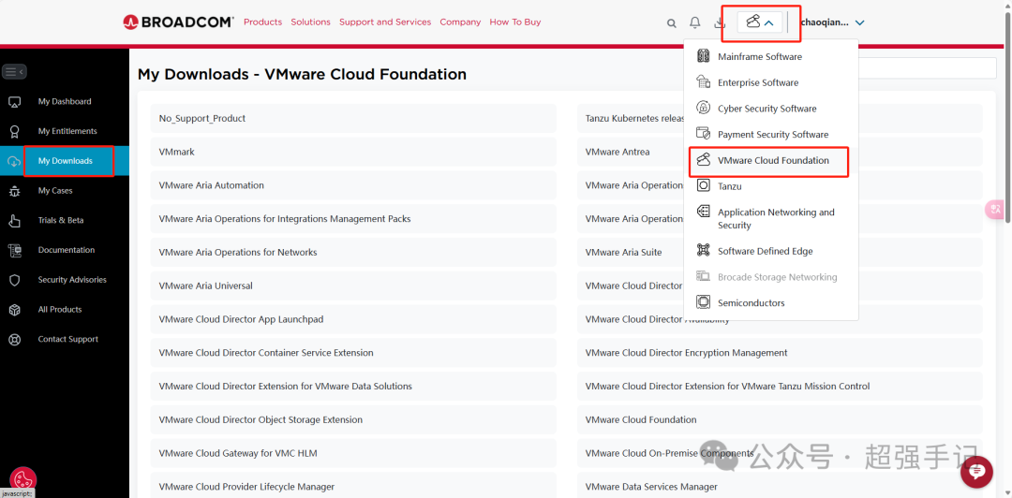Click the Contact Support lifebuoy icon

[14, 339]
